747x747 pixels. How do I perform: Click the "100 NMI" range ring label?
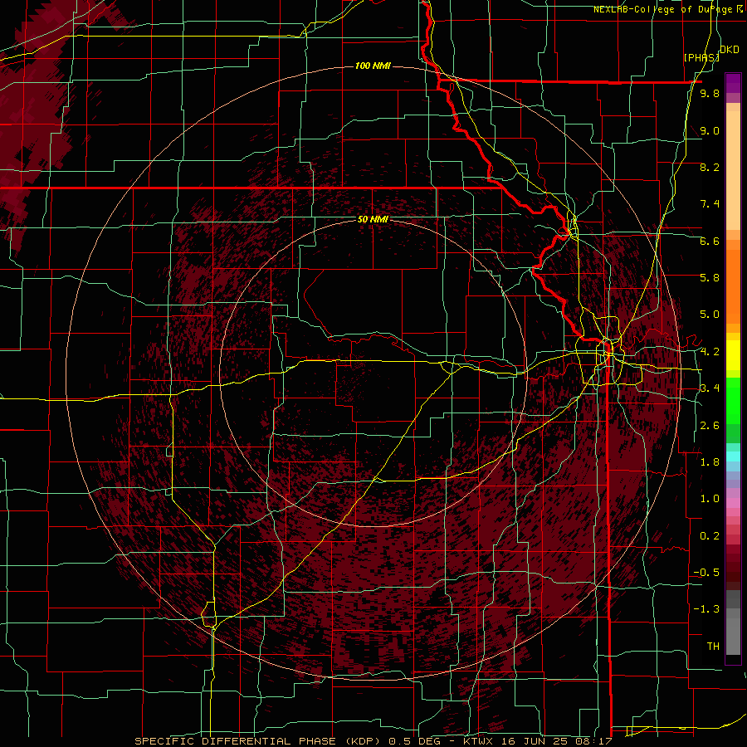(373, 66)
